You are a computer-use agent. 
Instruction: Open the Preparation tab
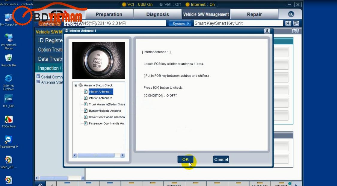[109, 14]
